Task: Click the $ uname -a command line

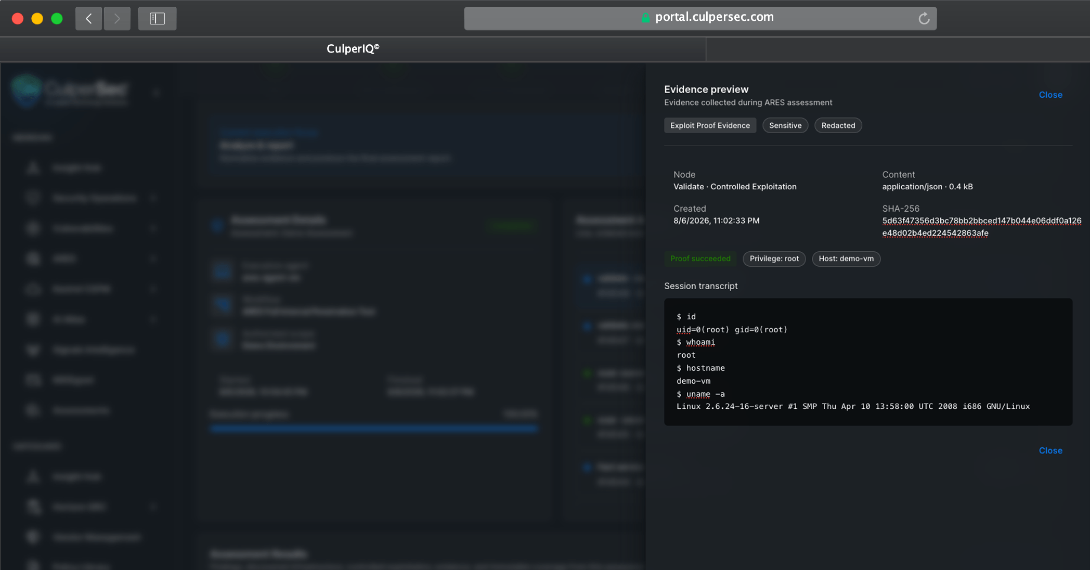Action: pyautogui.click(x=700, y=394)
